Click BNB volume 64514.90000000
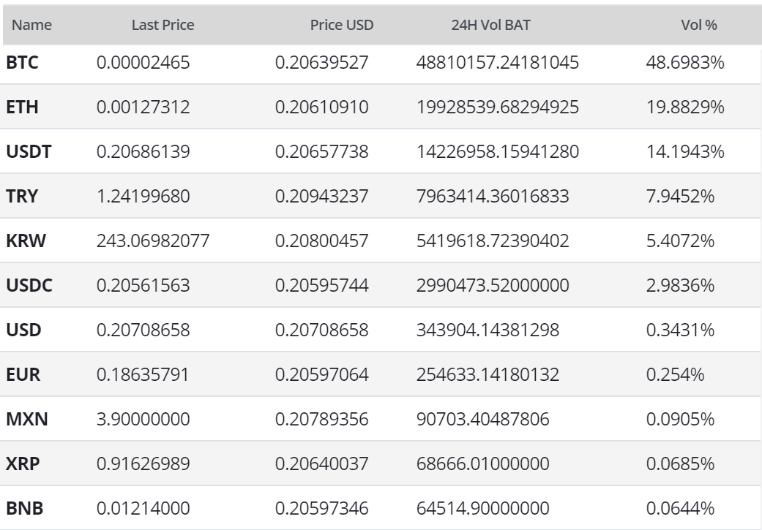This screenshot has height=530, width=762. [x=483, y=509]
